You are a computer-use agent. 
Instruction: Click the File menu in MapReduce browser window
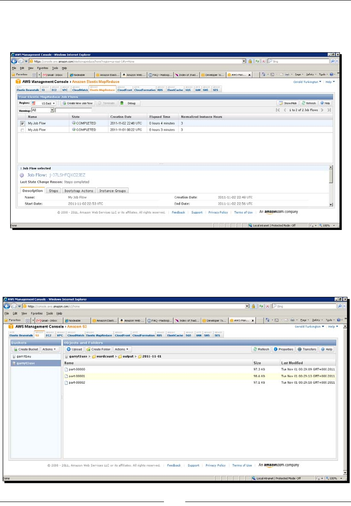point(14,68)
